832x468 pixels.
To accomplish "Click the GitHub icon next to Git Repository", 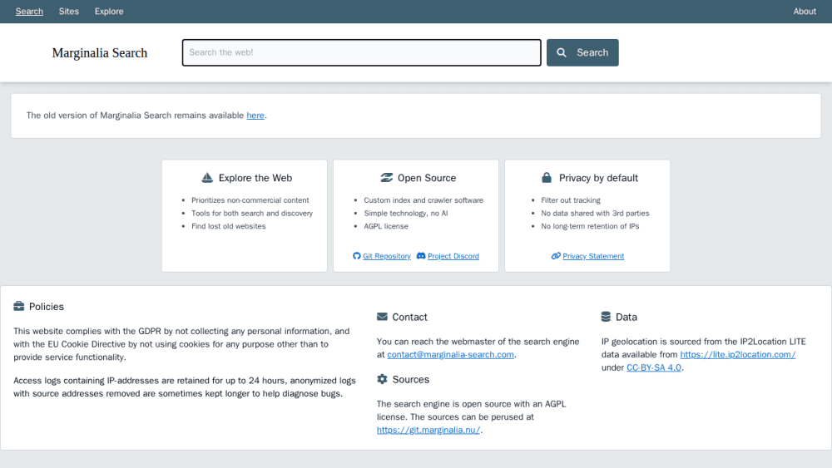I will click(x=357, y=256).
